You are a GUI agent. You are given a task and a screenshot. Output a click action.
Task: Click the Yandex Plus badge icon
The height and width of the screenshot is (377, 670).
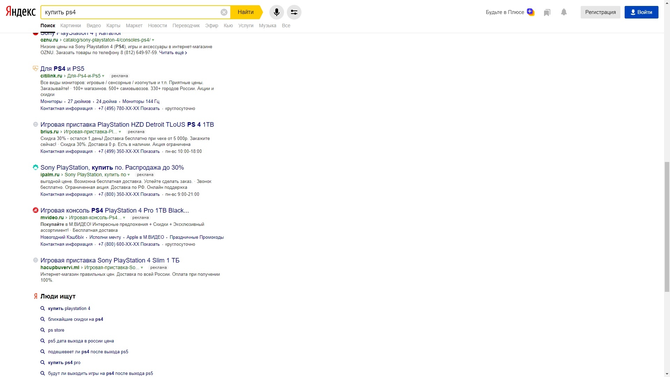pyautogui.click(x=530, y=12)
